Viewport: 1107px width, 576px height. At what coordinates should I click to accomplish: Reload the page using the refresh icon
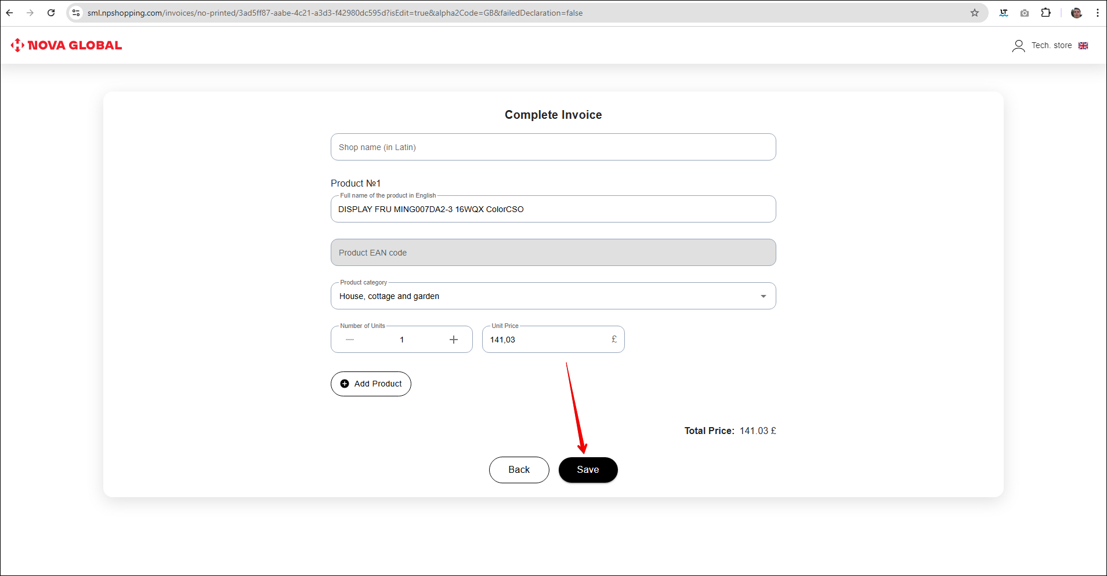click(51, 13)
